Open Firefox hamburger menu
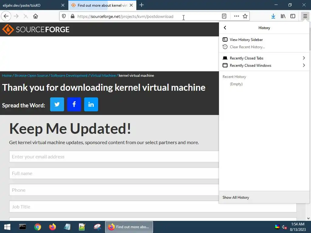The width and height of the screenshot is (311, 233). (x=305, y=16)
